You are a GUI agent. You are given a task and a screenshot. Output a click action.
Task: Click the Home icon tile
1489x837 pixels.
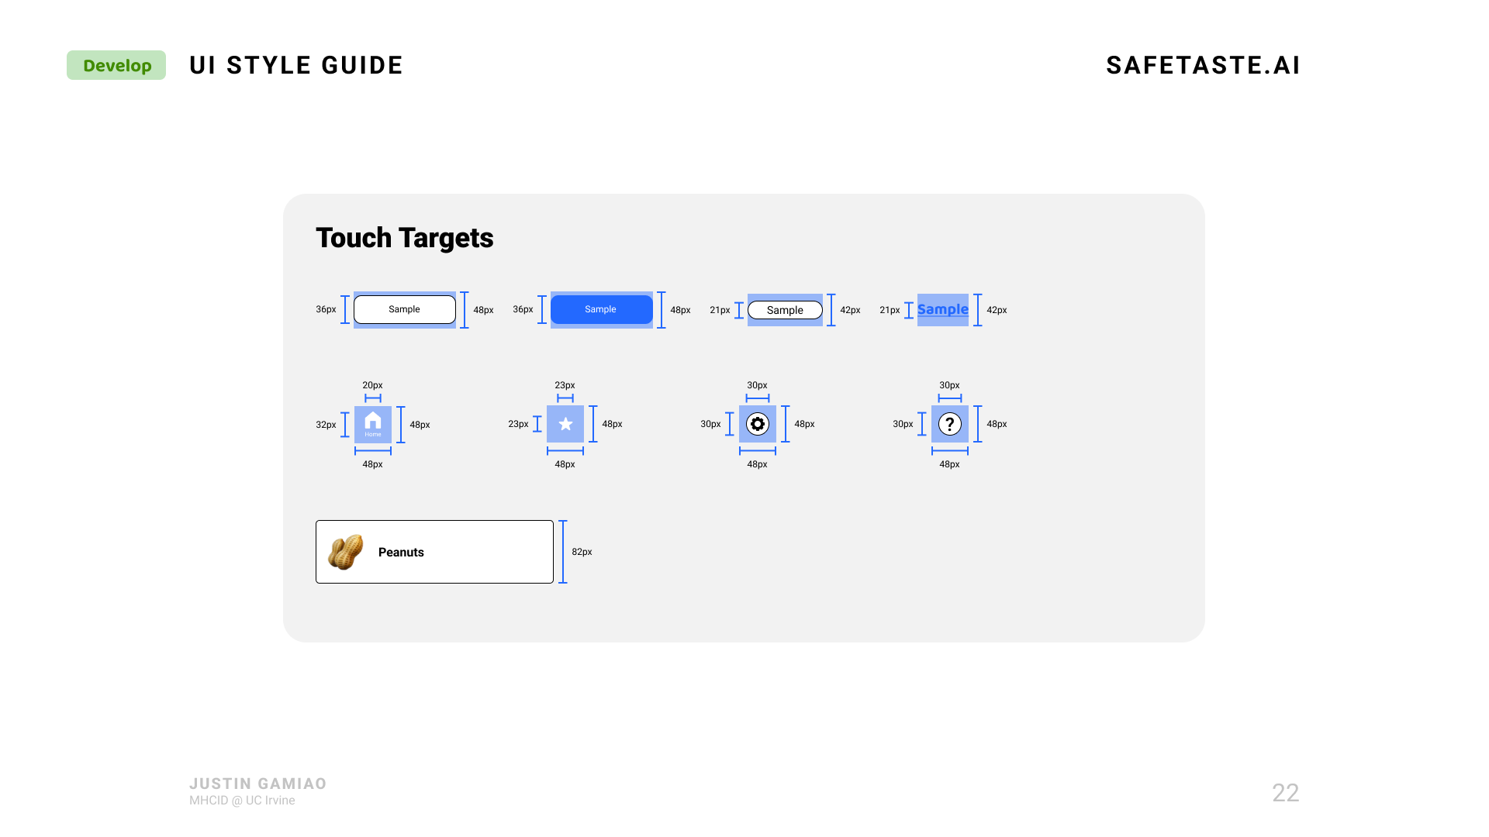[x=373, y=424]
